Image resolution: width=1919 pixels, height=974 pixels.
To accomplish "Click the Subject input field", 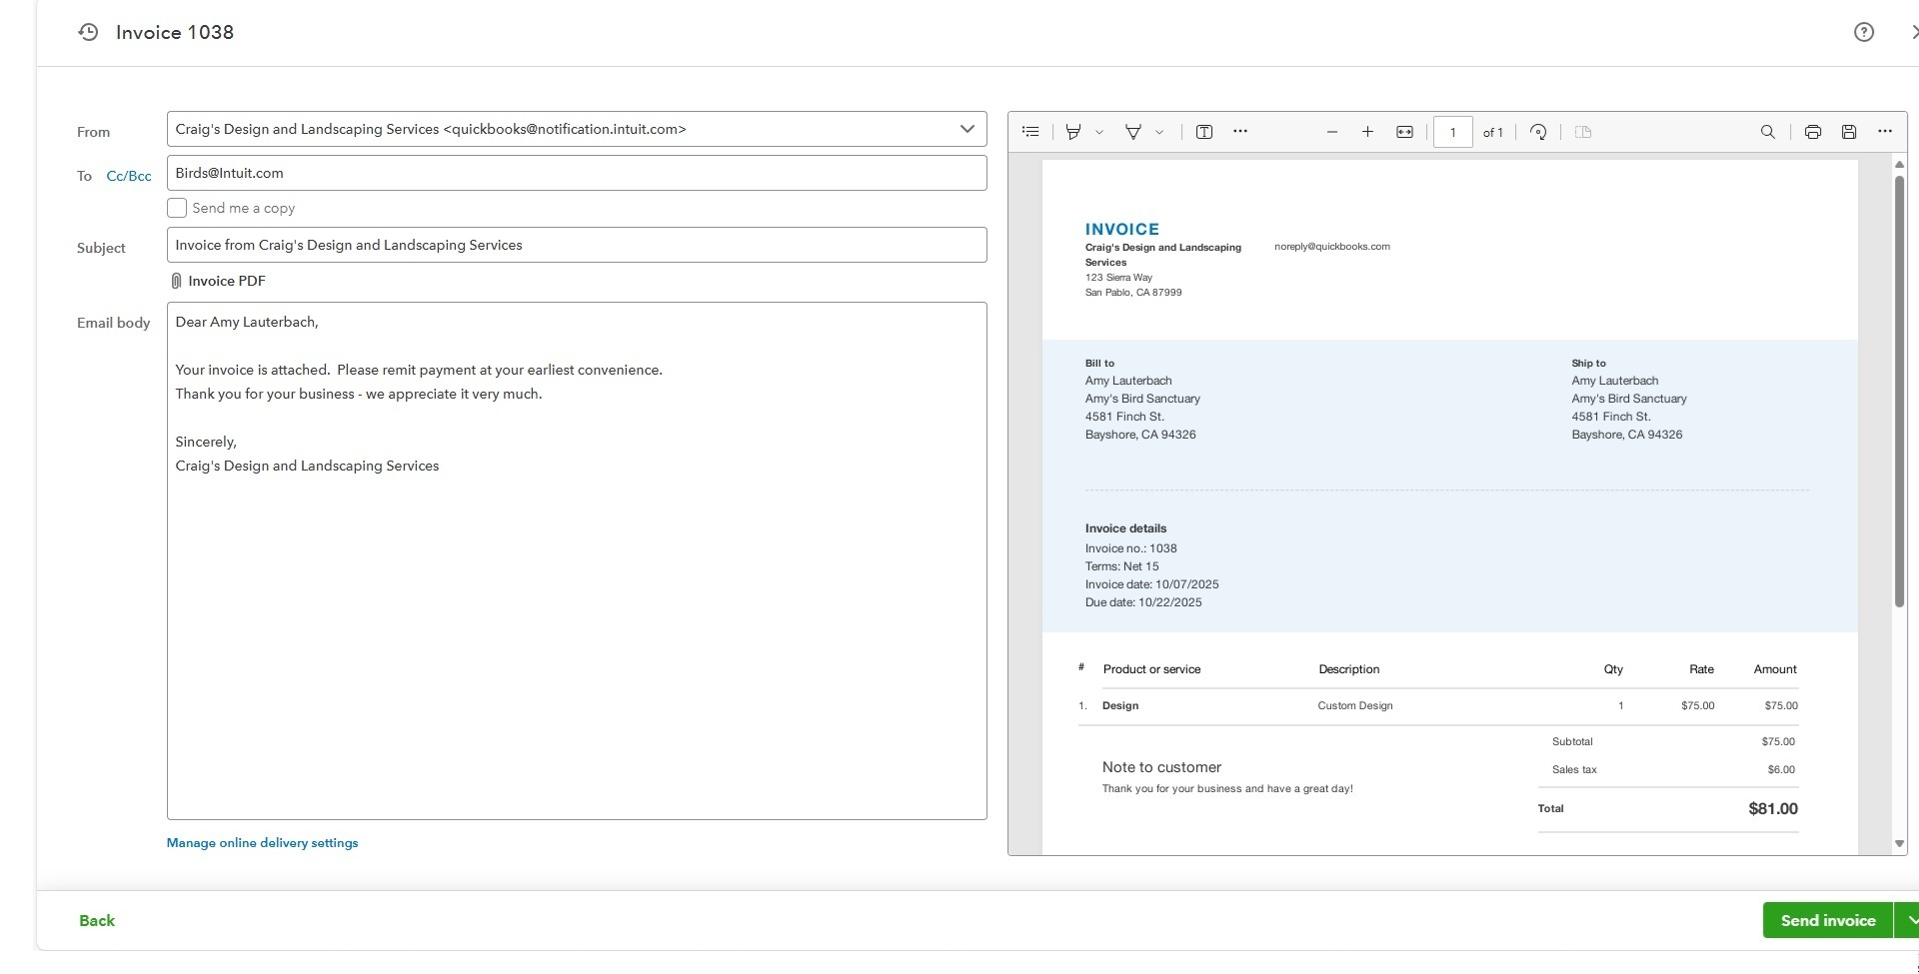I will [576, 245].
